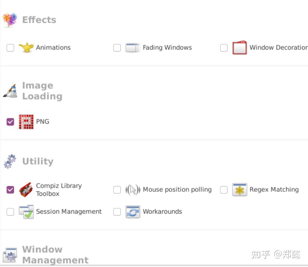Open the Effects category heading
The width and height of the screenshot is (308, 267).
[39, 20]
